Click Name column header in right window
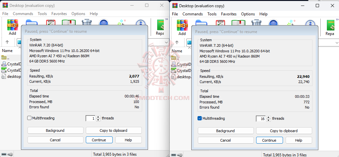339x157 pixels. tap(177, 51)
